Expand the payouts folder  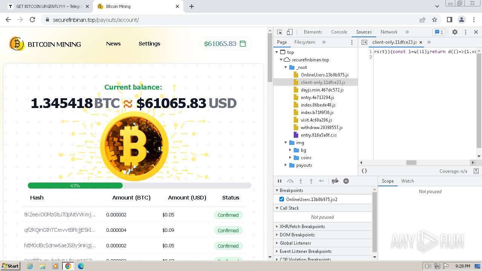point(286,165)
